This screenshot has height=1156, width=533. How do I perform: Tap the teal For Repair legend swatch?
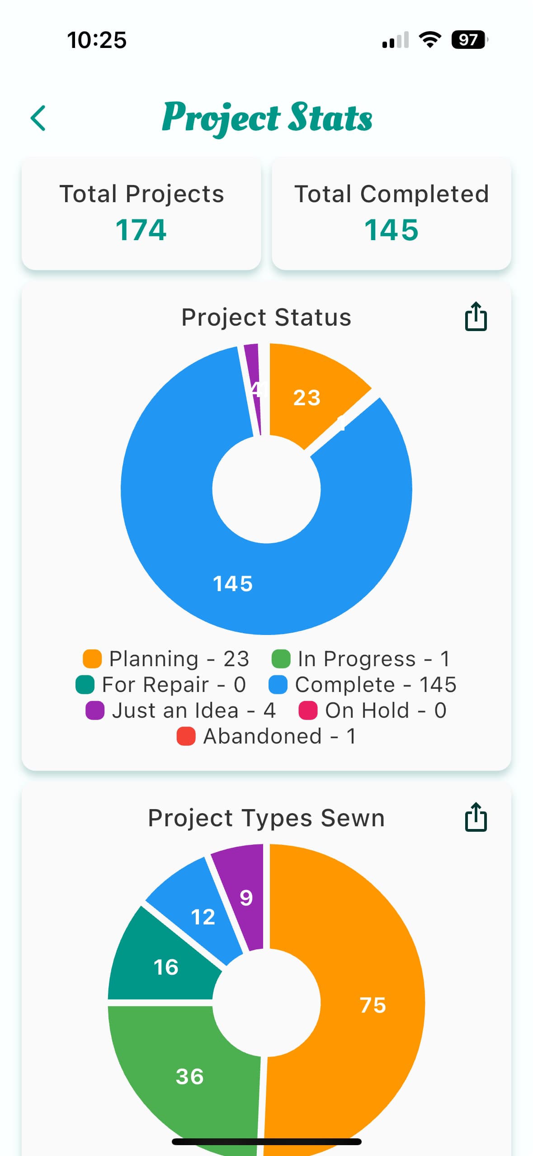click(85, 684)
